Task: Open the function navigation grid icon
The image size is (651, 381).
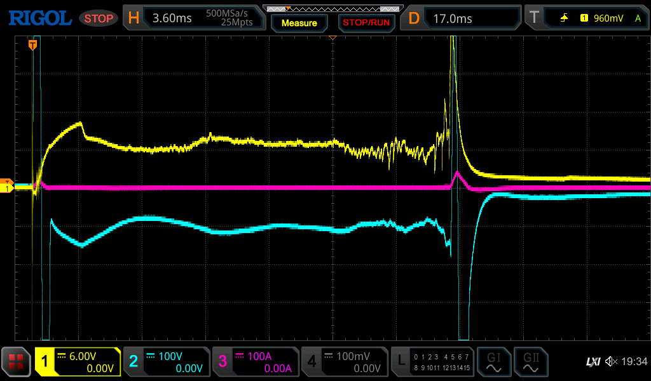Action: tap(17, 362)
